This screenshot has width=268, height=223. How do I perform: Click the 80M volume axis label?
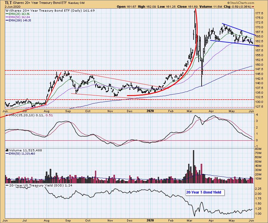[x=258, y=149]
